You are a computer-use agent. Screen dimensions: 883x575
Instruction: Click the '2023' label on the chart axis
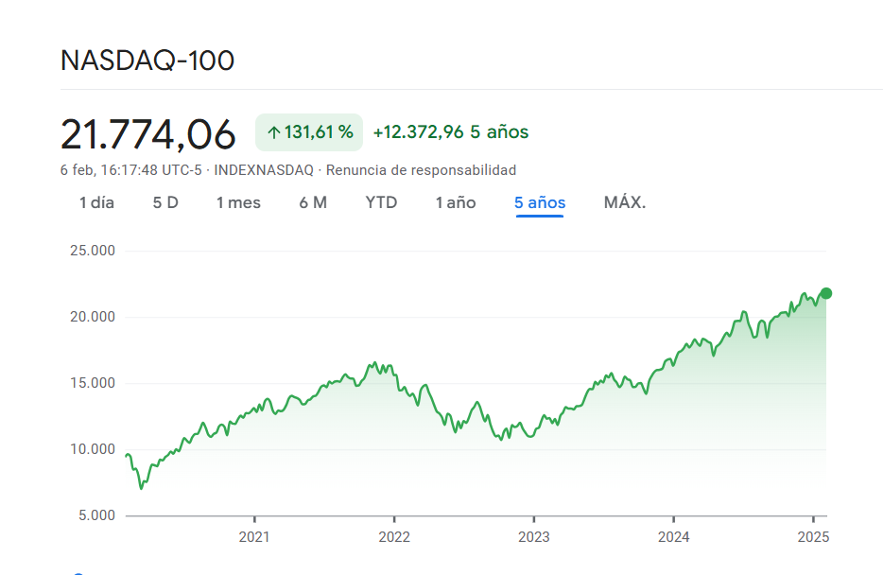click(x=534, y=536)
